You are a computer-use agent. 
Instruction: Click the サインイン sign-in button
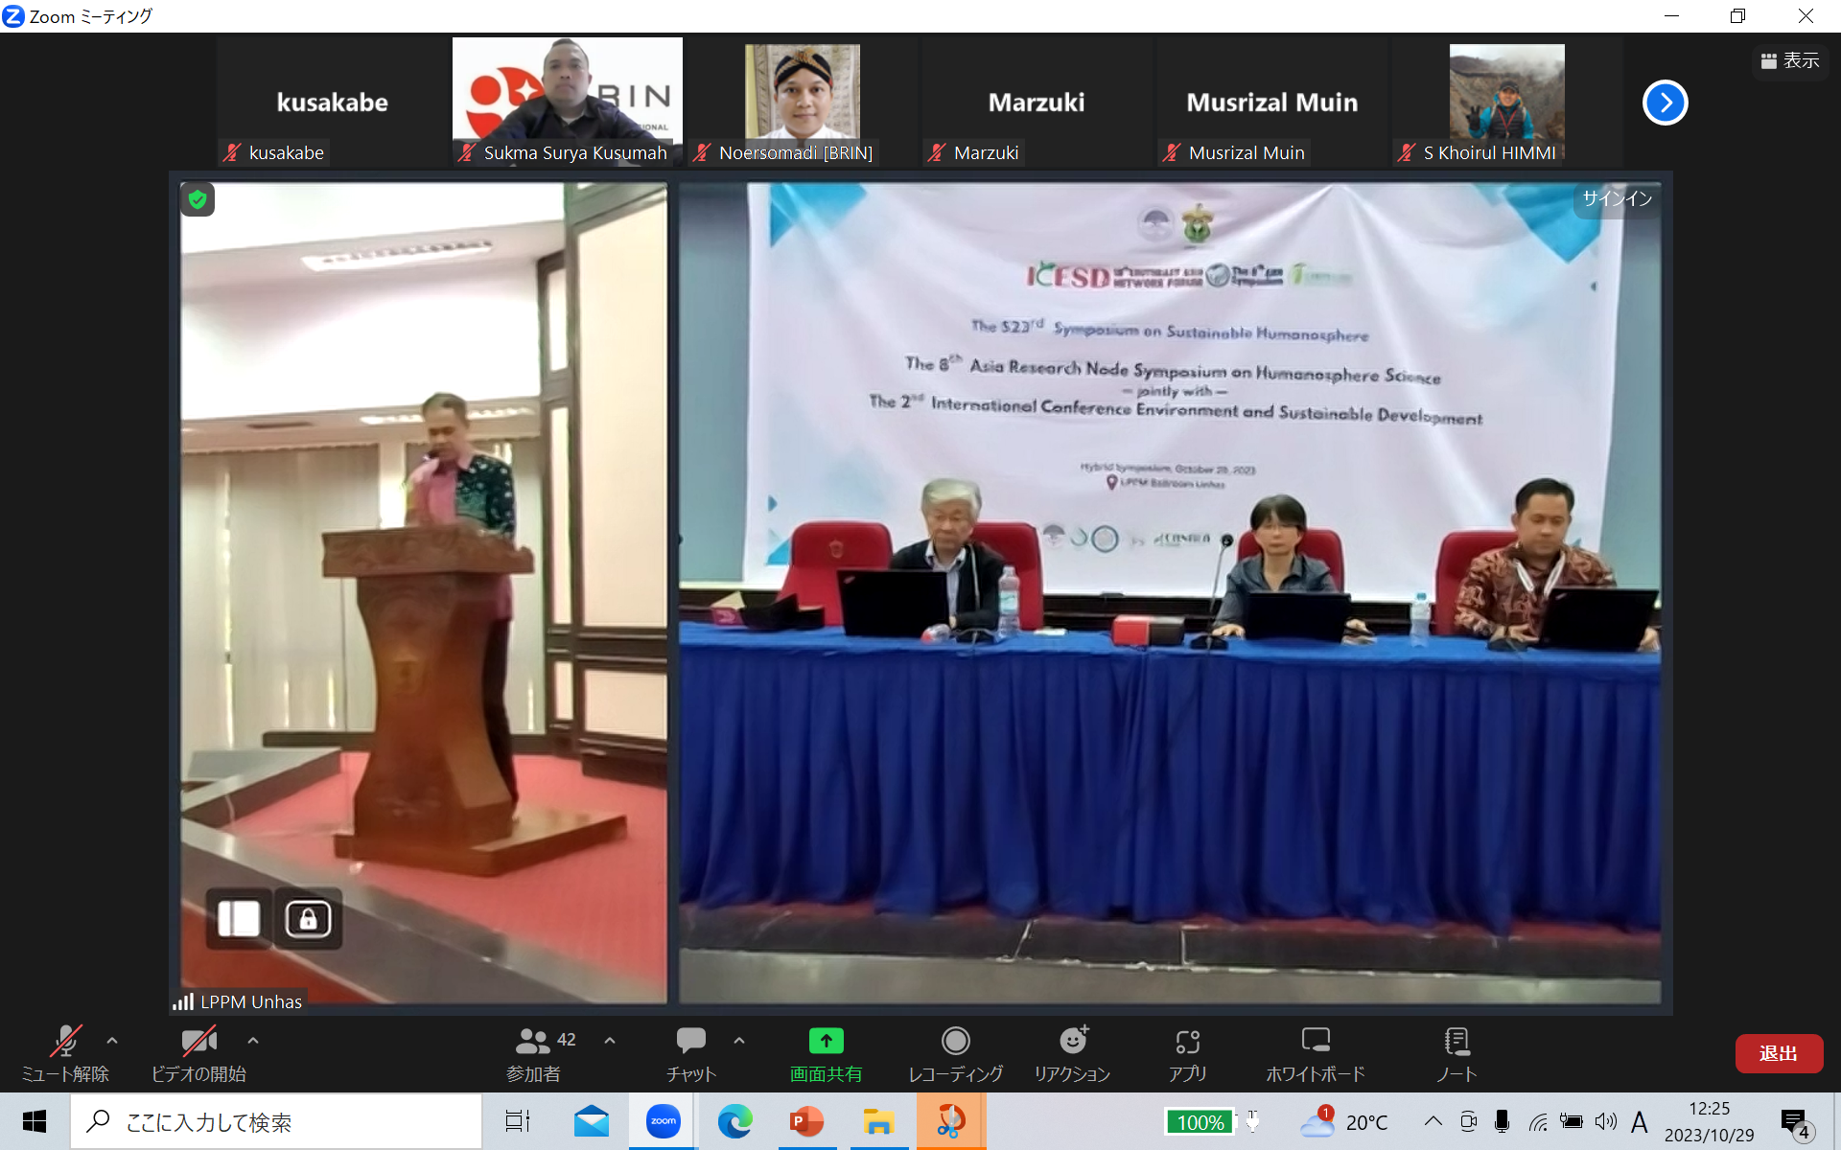(1617, 198)
